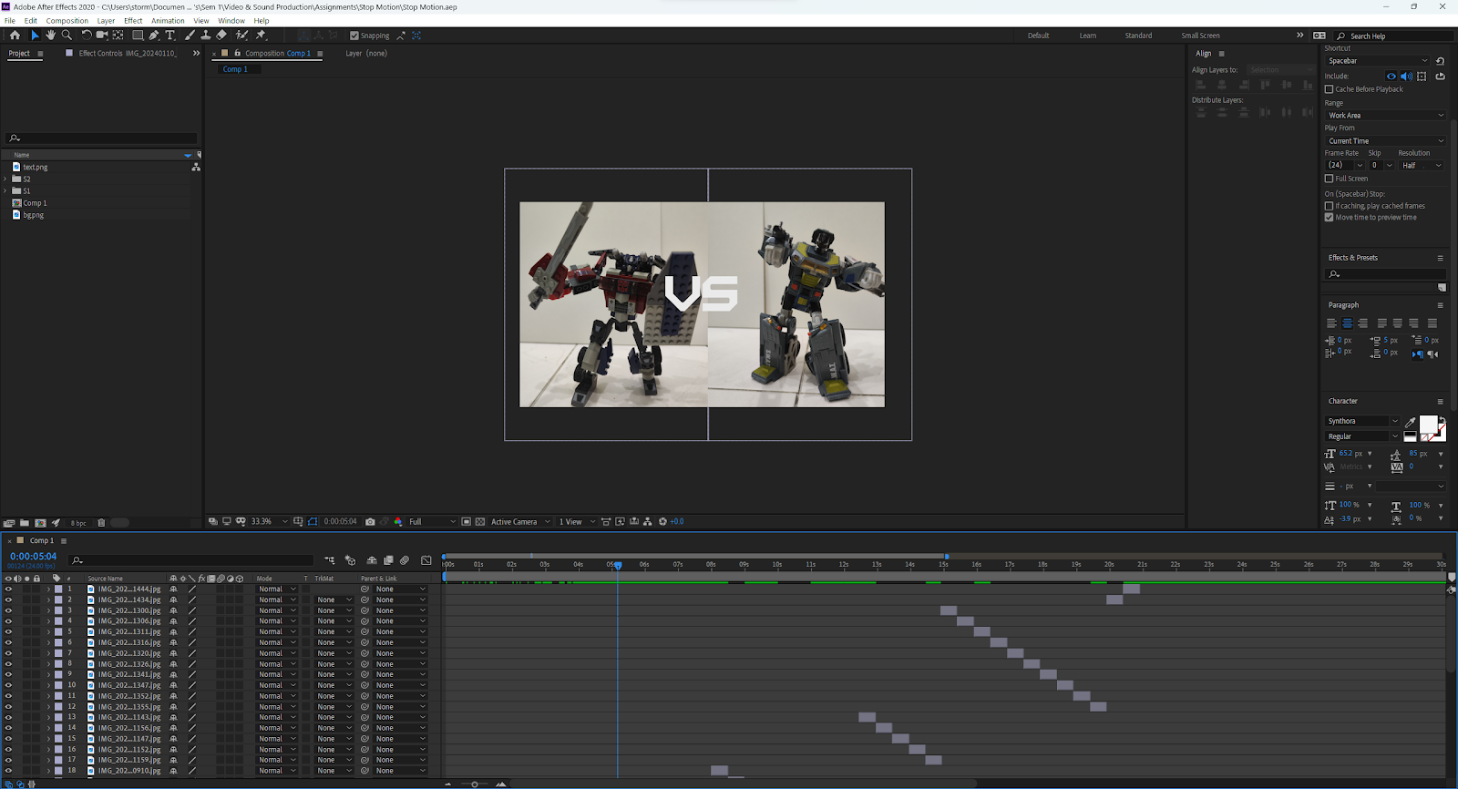Click Character fill color swatch
Viewport: 1458px width, 789px height.
click(x=1428, y=425)
